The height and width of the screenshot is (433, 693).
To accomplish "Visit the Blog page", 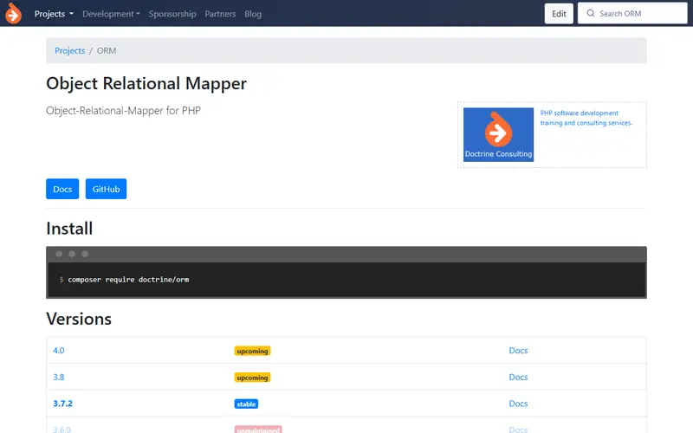I will pos(253,14).
